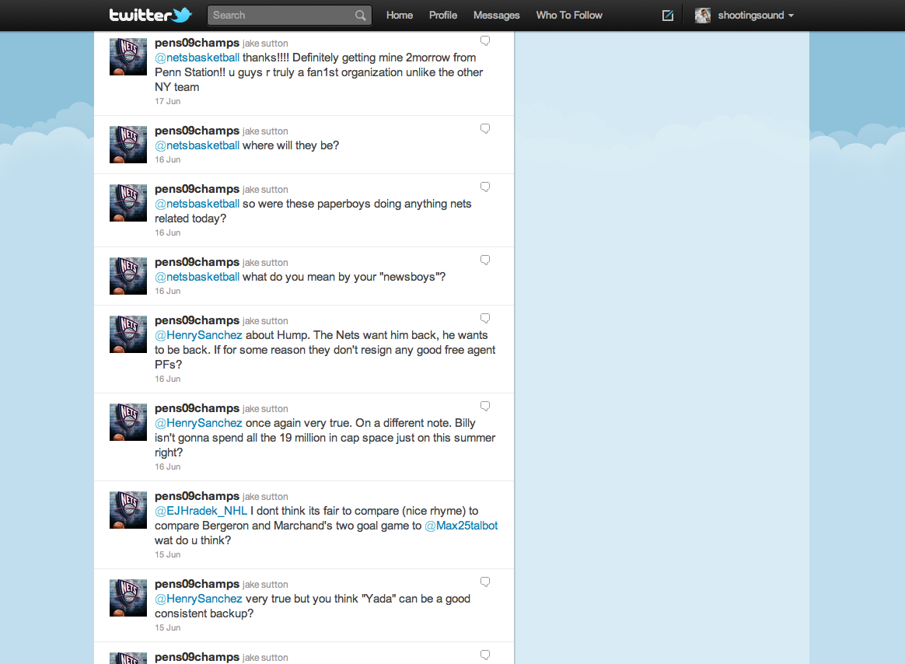This screenshot has height=664, width=905.
Task: Click '16 Jun' timestamp under 'newsboys' tweet
Action: [x=167, y=291]
